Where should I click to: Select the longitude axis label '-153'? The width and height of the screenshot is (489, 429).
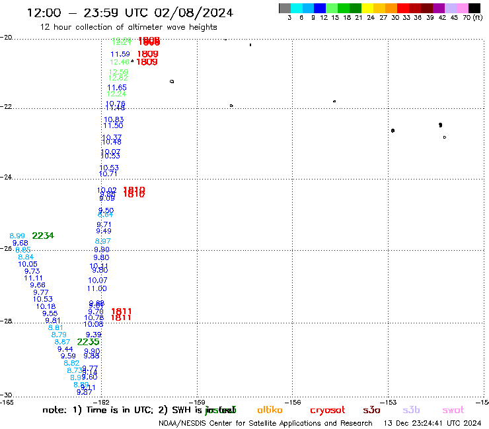tap(389, 402)
